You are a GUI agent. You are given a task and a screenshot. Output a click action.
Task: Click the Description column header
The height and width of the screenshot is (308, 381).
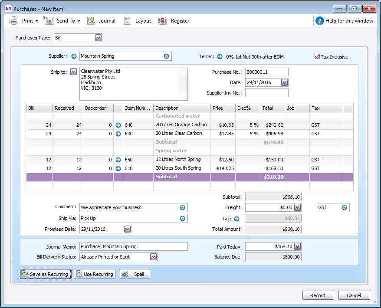coord(182,108)
